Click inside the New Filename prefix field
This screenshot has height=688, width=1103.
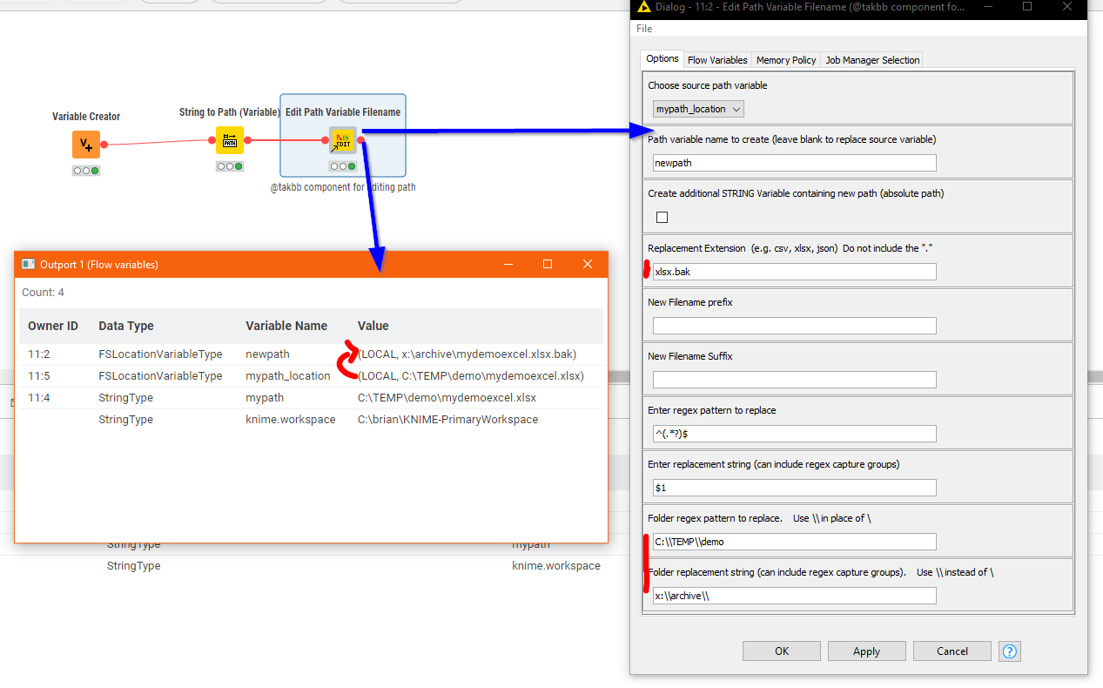(793, 326)
